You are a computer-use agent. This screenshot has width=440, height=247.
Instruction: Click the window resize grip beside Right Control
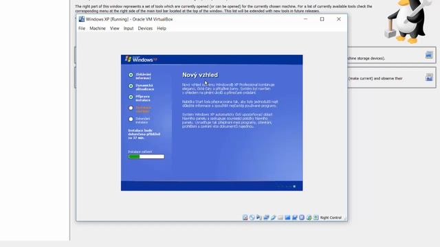[x=345, y=218]
